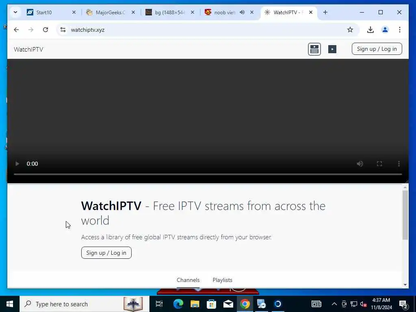Show hidden system tray icons
416x312 pixels.
[334, 304]
